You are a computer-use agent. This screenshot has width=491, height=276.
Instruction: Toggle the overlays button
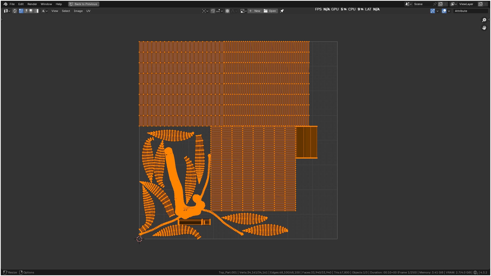click(x=444, y=11)
